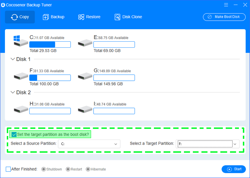
Task: Choose the Shutdown radio option
Action: [x=43, y=169]
